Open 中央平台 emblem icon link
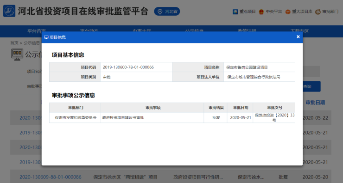The width and height of the screenshot is (343, 183). coord(261,12)
